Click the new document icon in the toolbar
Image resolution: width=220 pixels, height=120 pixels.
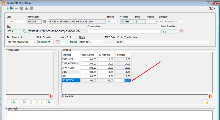(7, 8)
